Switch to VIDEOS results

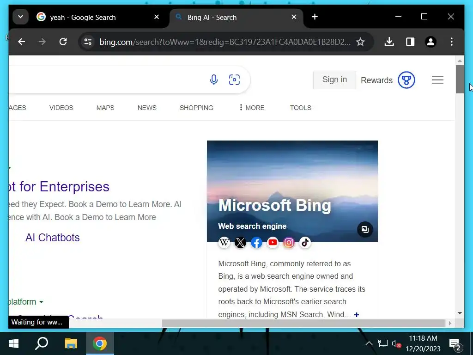61,107
